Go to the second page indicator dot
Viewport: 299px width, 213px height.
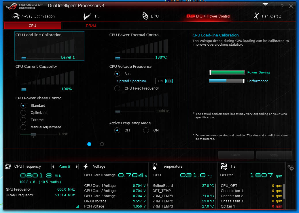[x=102, y=144]
